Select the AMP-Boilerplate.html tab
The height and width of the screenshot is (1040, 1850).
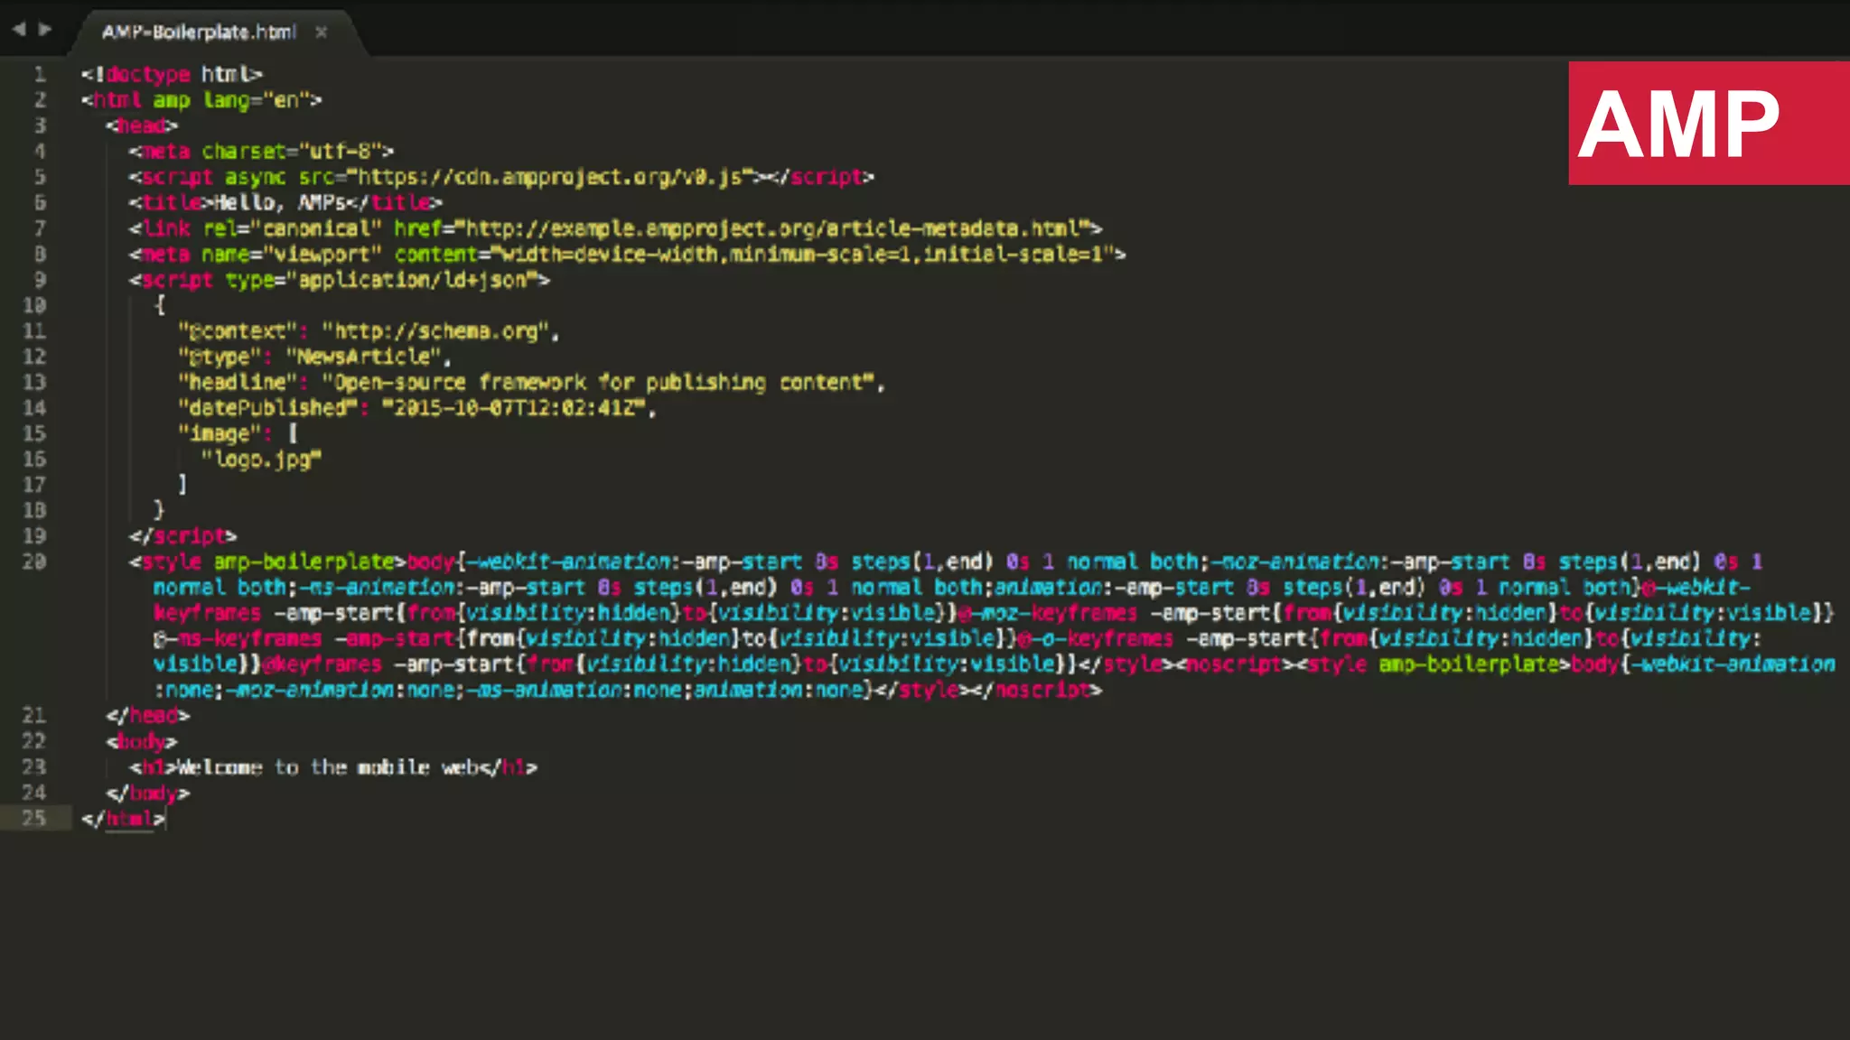(199, 32)
